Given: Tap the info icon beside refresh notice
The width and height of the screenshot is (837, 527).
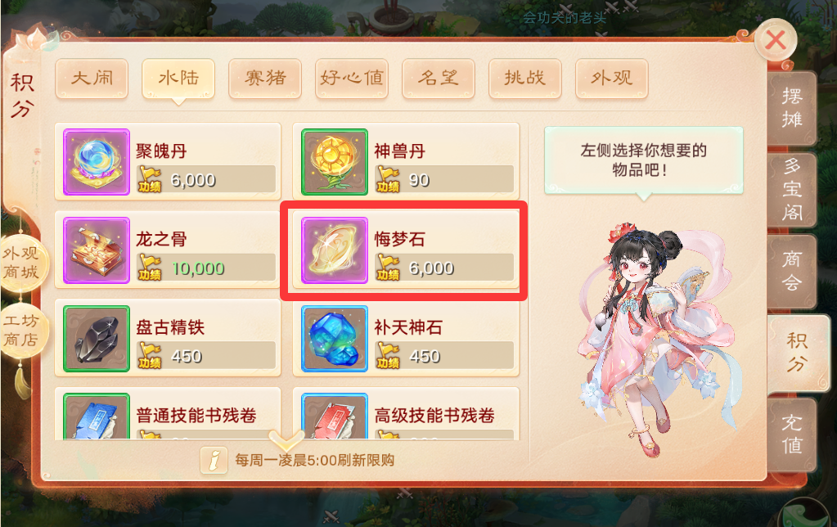Looking at the screenshot, I should point(214,460).
